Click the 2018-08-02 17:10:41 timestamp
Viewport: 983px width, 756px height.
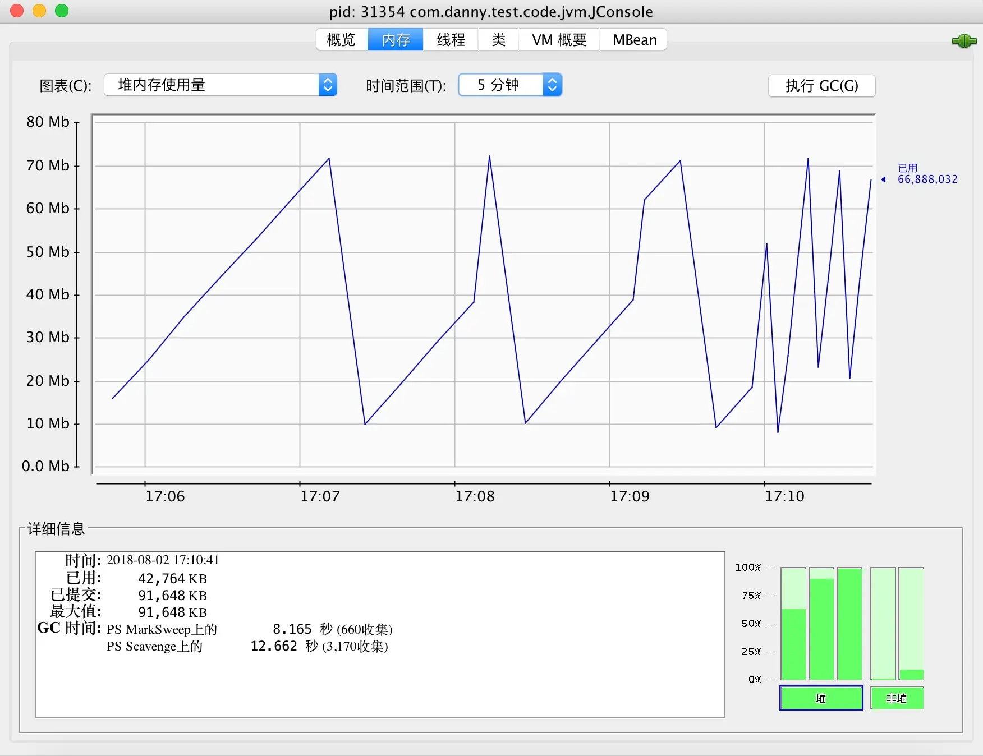163,560
